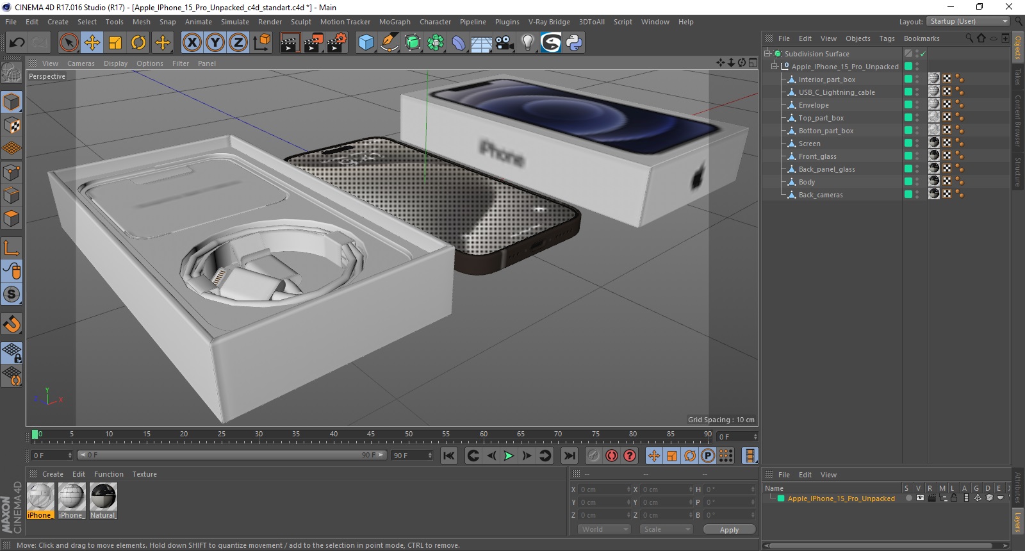
Task: Open the Sculpt menu
Action: pos(301,22)
